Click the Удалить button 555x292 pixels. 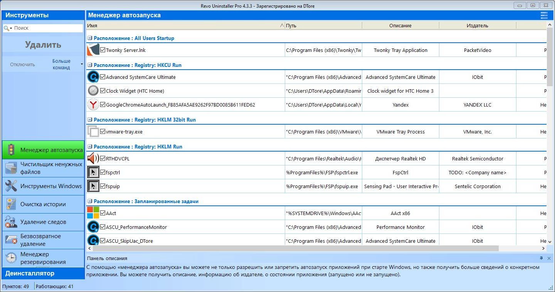click(43, 45)
